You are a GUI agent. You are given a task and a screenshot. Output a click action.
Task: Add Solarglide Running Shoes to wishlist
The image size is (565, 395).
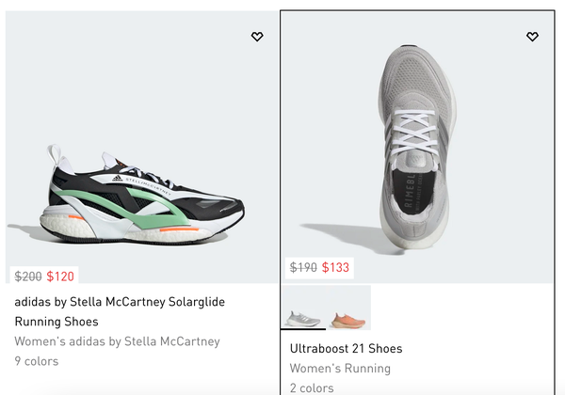point(257,37)
